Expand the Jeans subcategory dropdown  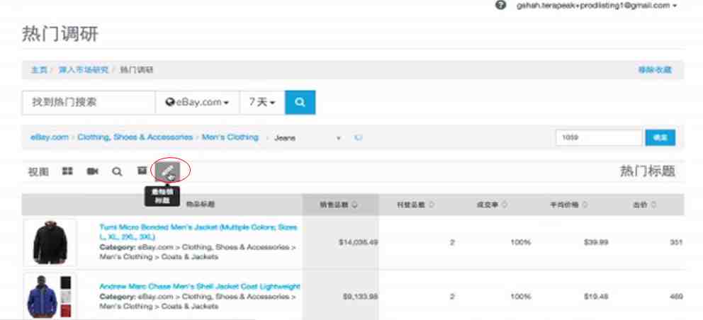[308, 138]
